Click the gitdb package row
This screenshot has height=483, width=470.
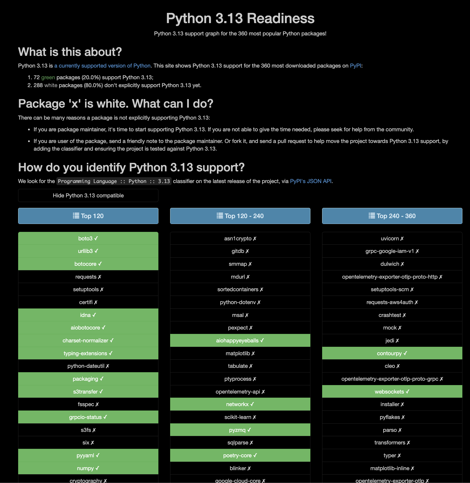click(x=240, y=251)
